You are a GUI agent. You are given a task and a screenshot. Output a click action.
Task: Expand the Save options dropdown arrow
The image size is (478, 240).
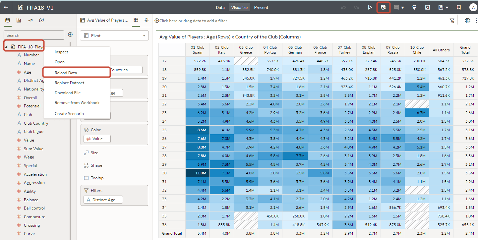[447, 7]
